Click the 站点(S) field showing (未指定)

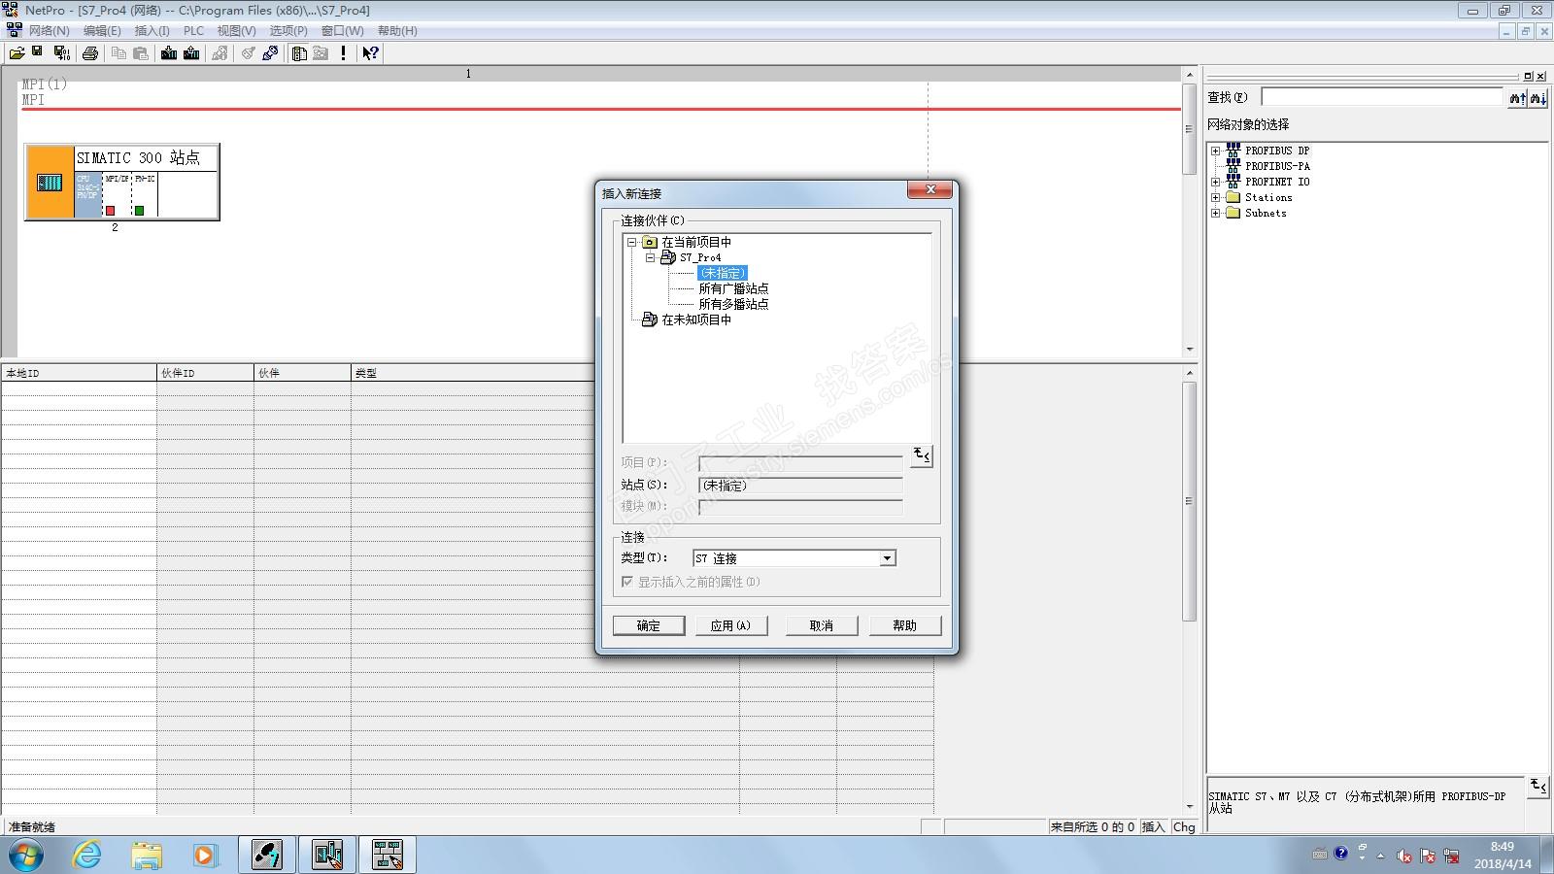click(800, 485)
